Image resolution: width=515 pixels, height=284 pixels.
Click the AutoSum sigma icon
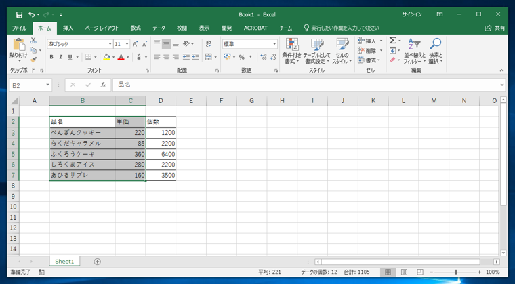[x=393, y=41]
